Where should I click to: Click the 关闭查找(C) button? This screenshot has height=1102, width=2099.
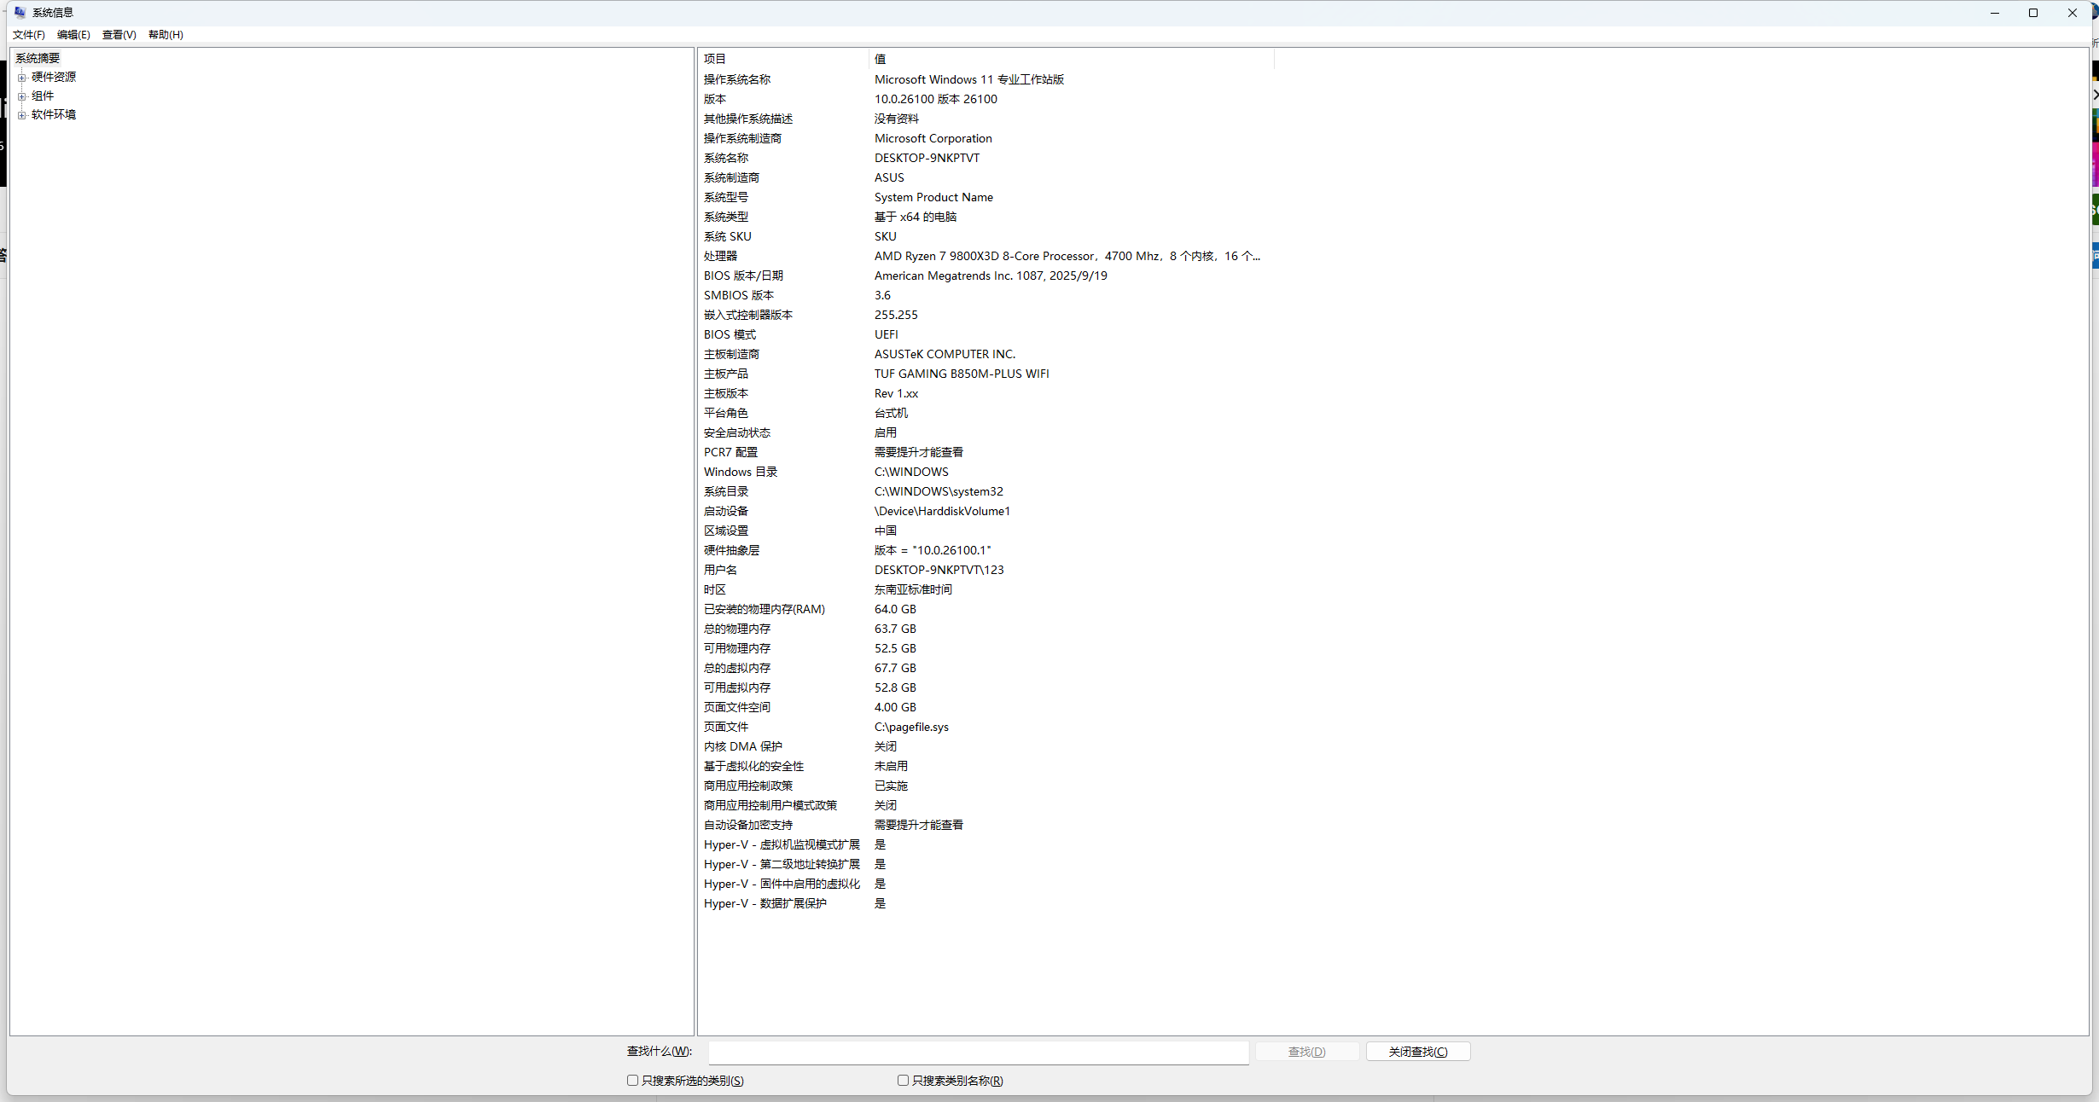1418,1052
